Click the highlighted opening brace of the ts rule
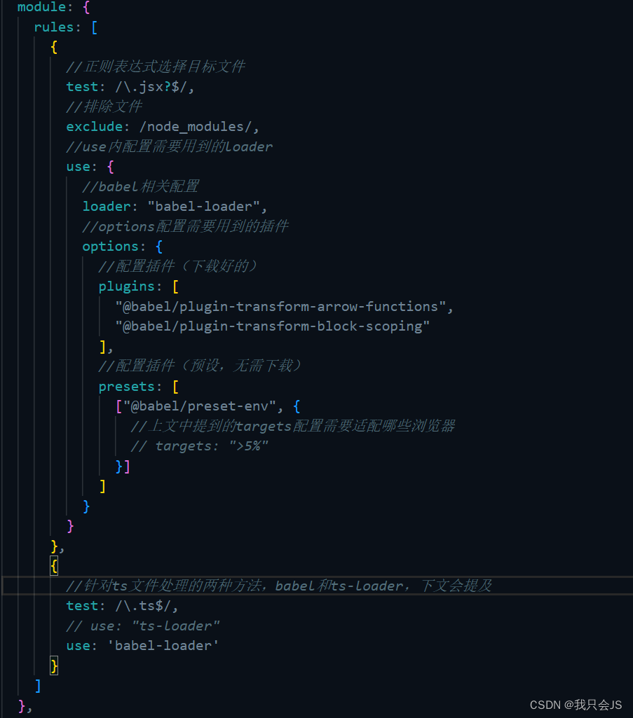This screenshot has height=718, width=633. pos(54,566)
